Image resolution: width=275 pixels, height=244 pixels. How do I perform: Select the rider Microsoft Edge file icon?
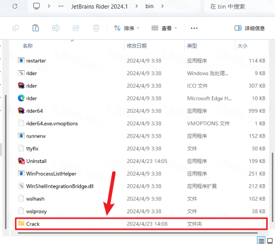click(21, 98)
